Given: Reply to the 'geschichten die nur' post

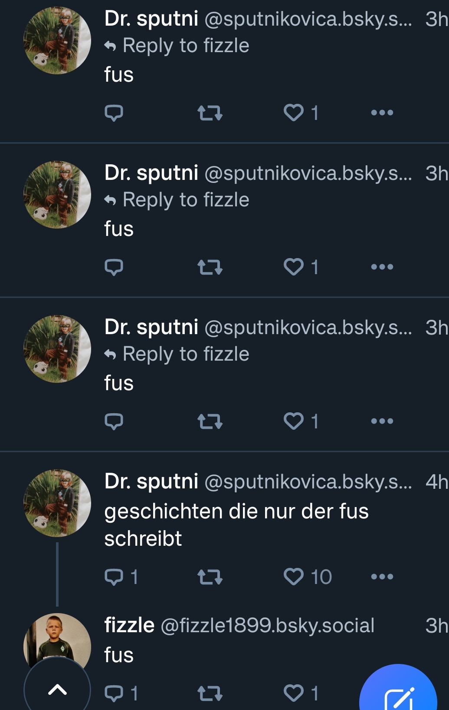Looking at the screenshot, I should 114,577.
